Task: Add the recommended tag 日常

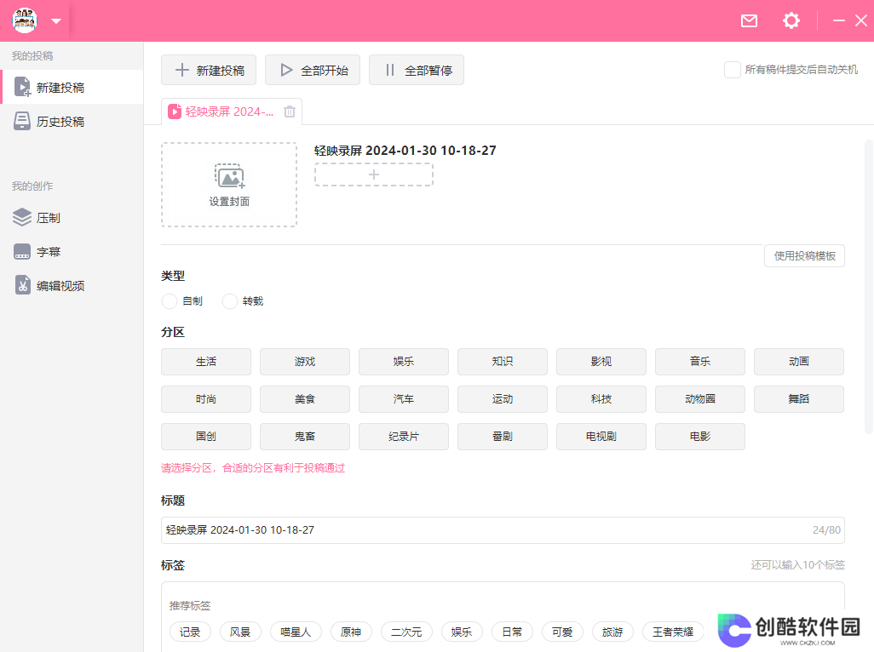Action: coord(512,632)
